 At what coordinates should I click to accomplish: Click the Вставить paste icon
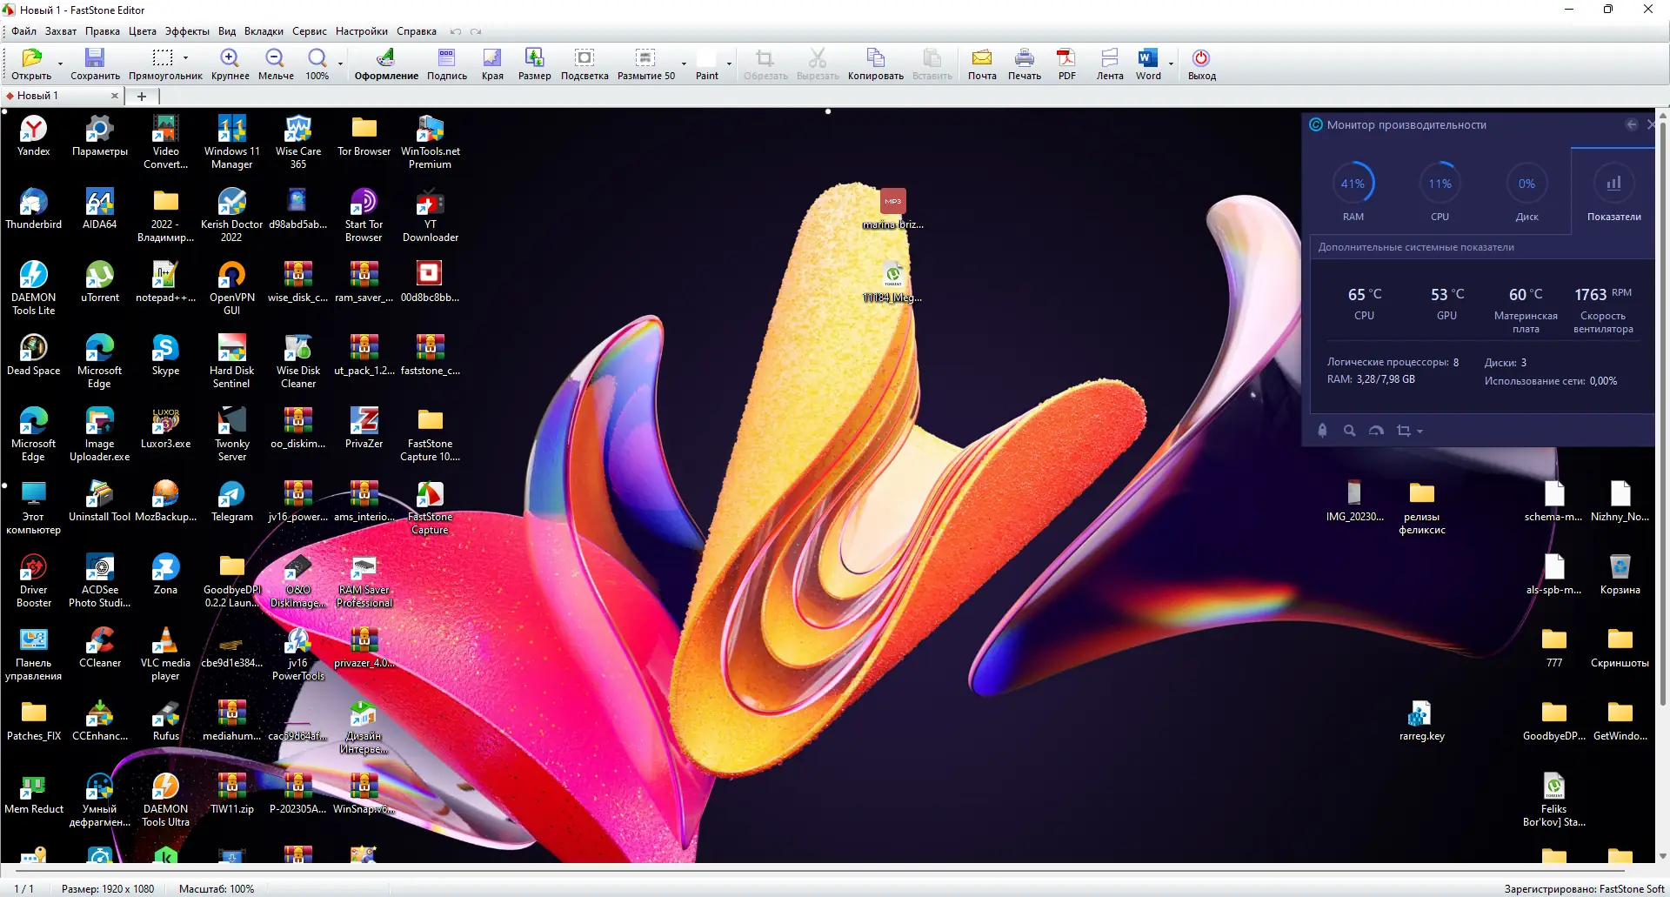tap(932, 64)
